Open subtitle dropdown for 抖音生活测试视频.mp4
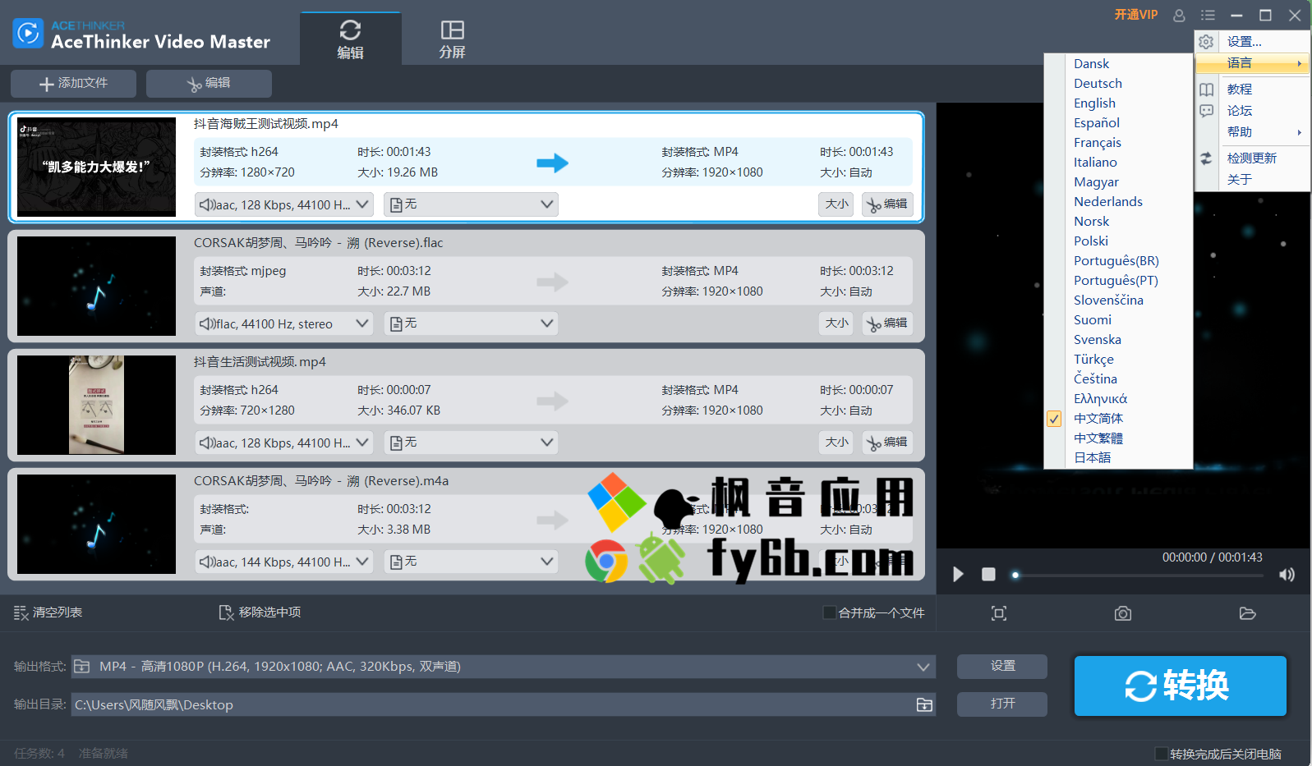The width and height of the screenshot is (1312, 766). (471, 443)
